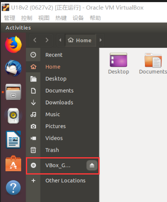The width and height of the screenshot is (167, 202).
Task: Open the 帮助 menu in VirtualBox
Action: coord(95,18)
